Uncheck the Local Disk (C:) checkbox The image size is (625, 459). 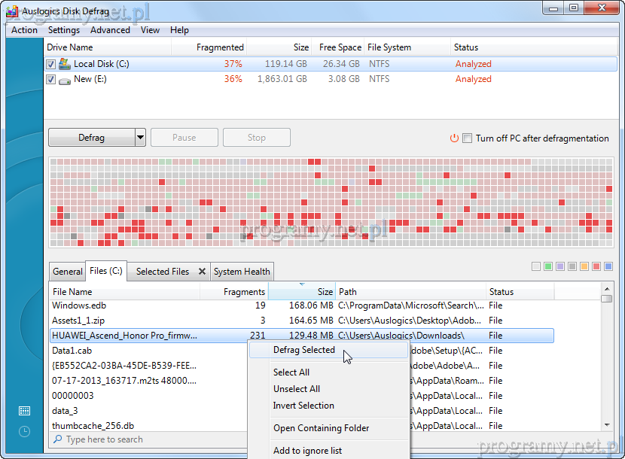click(51, 65)
